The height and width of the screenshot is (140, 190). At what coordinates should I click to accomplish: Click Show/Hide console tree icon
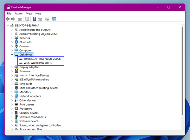[x=20, y=19]
